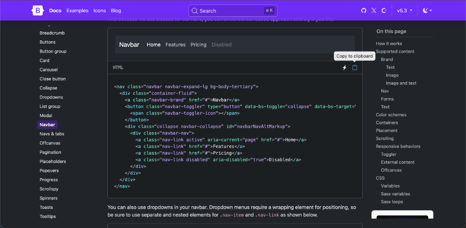Viewport: 466px width, 228px height.
Task: Open Pagination in the sidebar
Action: point(50,152)
